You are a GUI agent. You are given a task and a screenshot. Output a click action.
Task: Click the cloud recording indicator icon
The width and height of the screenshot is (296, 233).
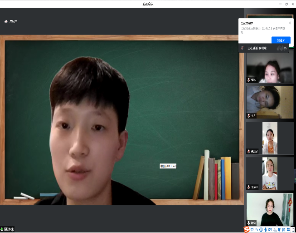[6, 21]
